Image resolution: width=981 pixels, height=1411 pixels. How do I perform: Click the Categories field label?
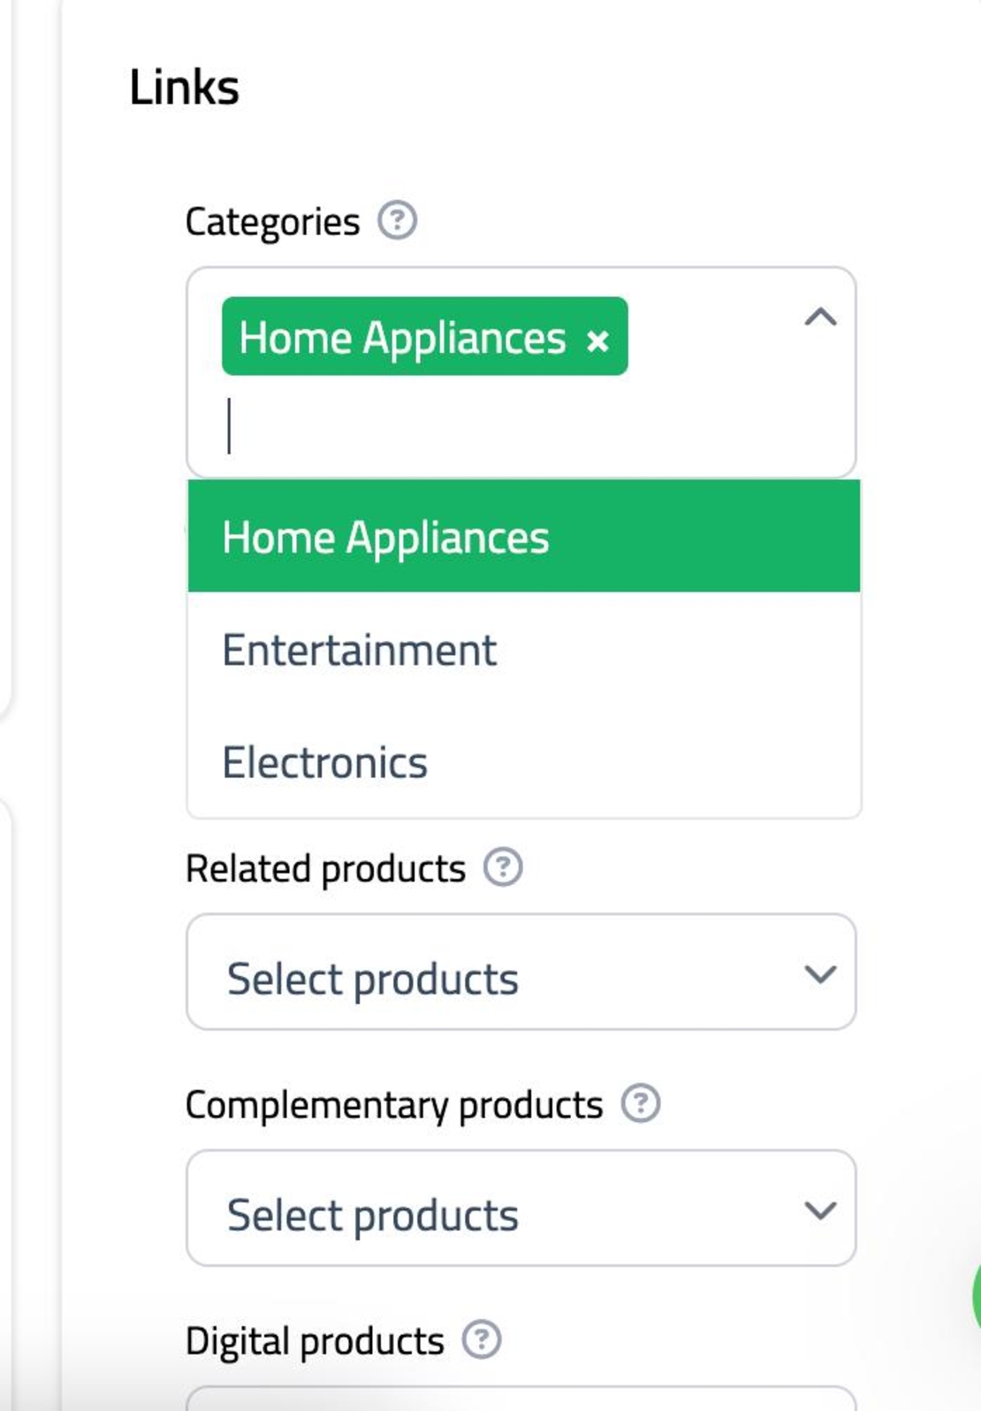(x=272, y=222)
